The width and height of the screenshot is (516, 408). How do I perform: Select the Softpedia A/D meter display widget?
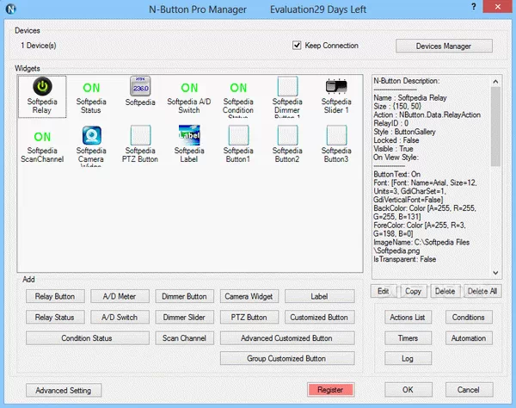point(140,88)
